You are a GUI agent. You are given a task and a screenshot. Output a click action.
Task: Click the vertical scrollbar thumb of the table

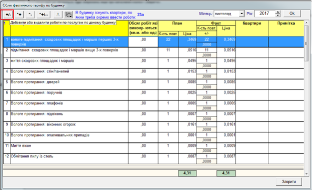(x=306, y=44)
